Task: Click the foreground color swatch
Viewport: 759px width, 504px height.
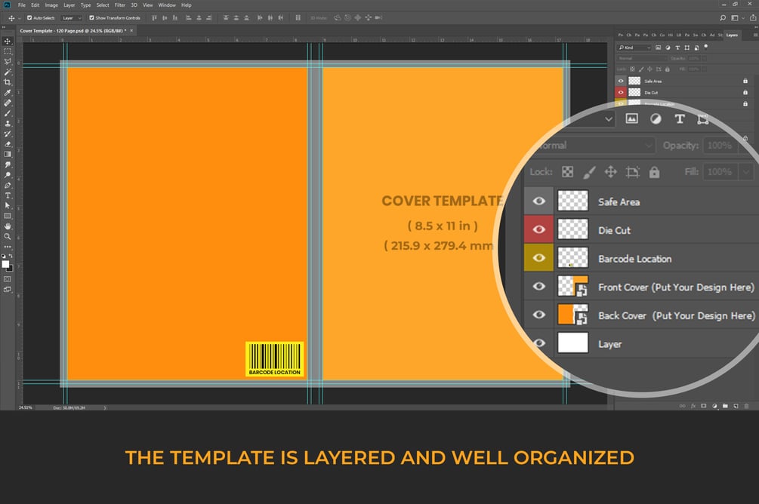Action: (5, 263)
